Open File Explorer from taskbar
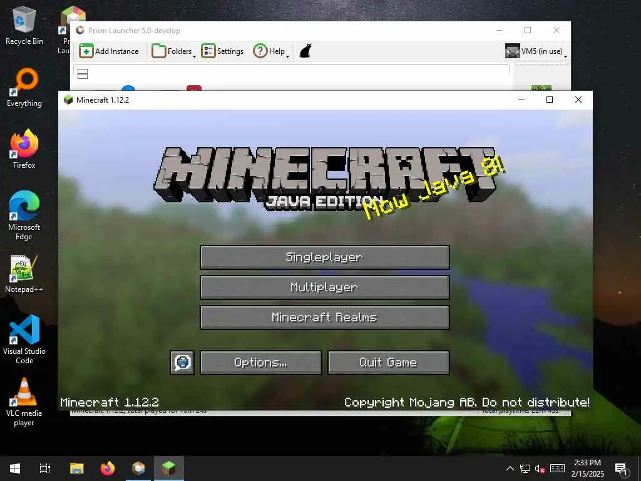 tap(76, 468)
